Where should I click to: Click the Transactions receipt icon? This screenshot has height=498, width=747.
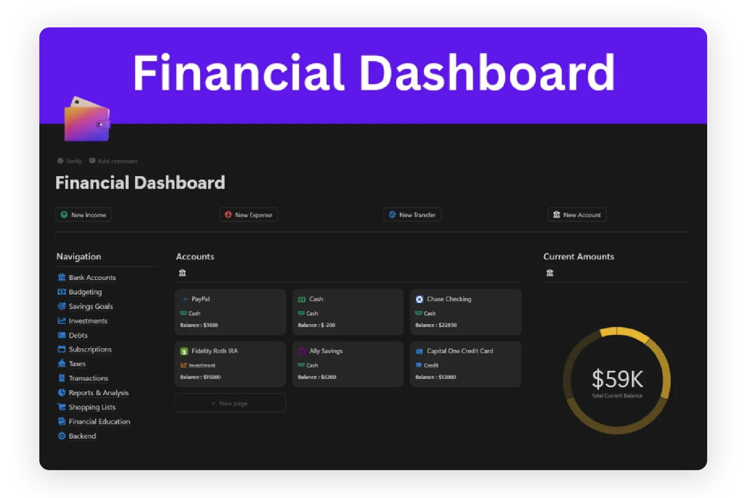coord(62,377)
